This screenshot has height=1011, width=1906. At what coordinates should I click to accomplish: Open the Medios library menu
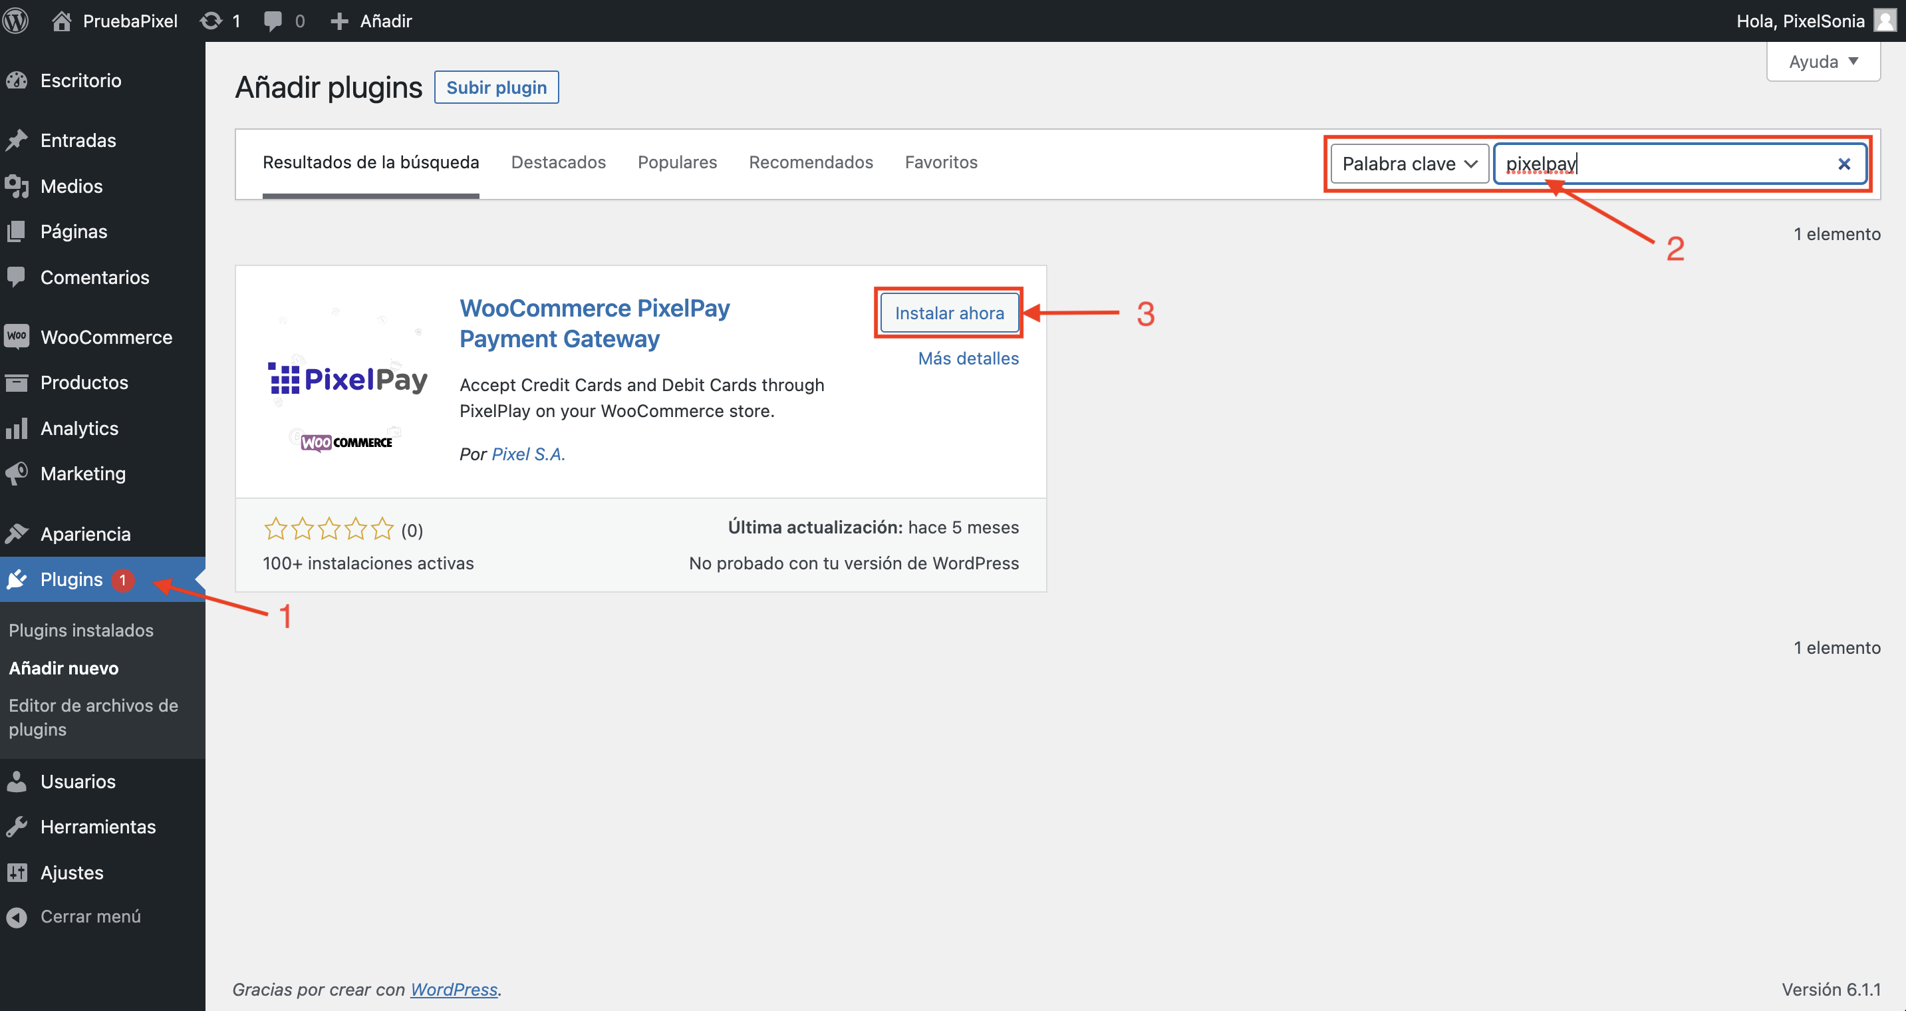point(71,186)
